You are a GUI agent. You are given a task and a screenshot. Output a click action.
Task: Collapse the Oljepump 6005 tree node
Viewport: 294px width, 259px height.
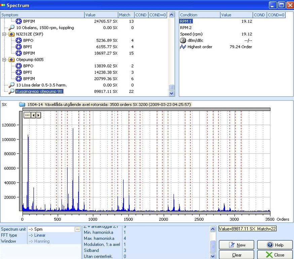pos(4,60)
